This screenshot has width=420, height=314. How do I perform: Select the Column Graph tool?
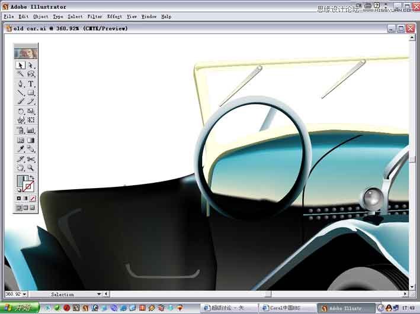point(31,131)
